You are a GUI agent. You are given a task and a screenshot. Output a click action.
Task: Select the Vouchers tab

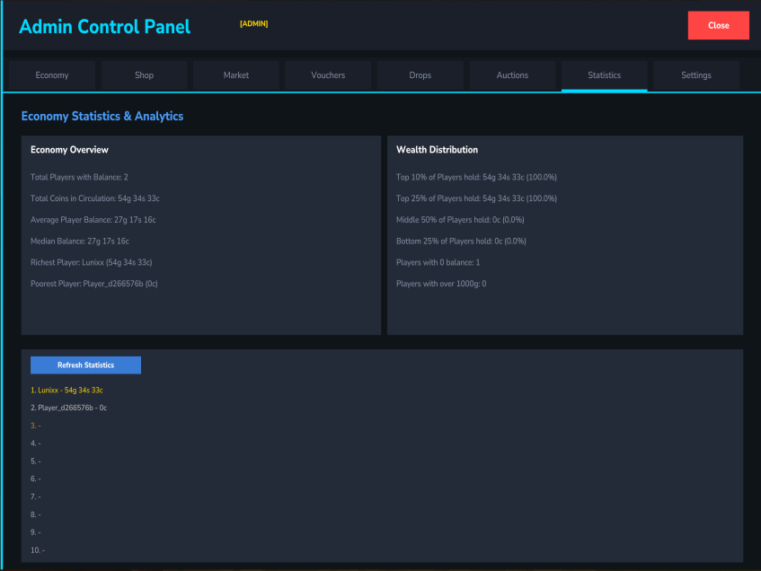pos(328,75)
